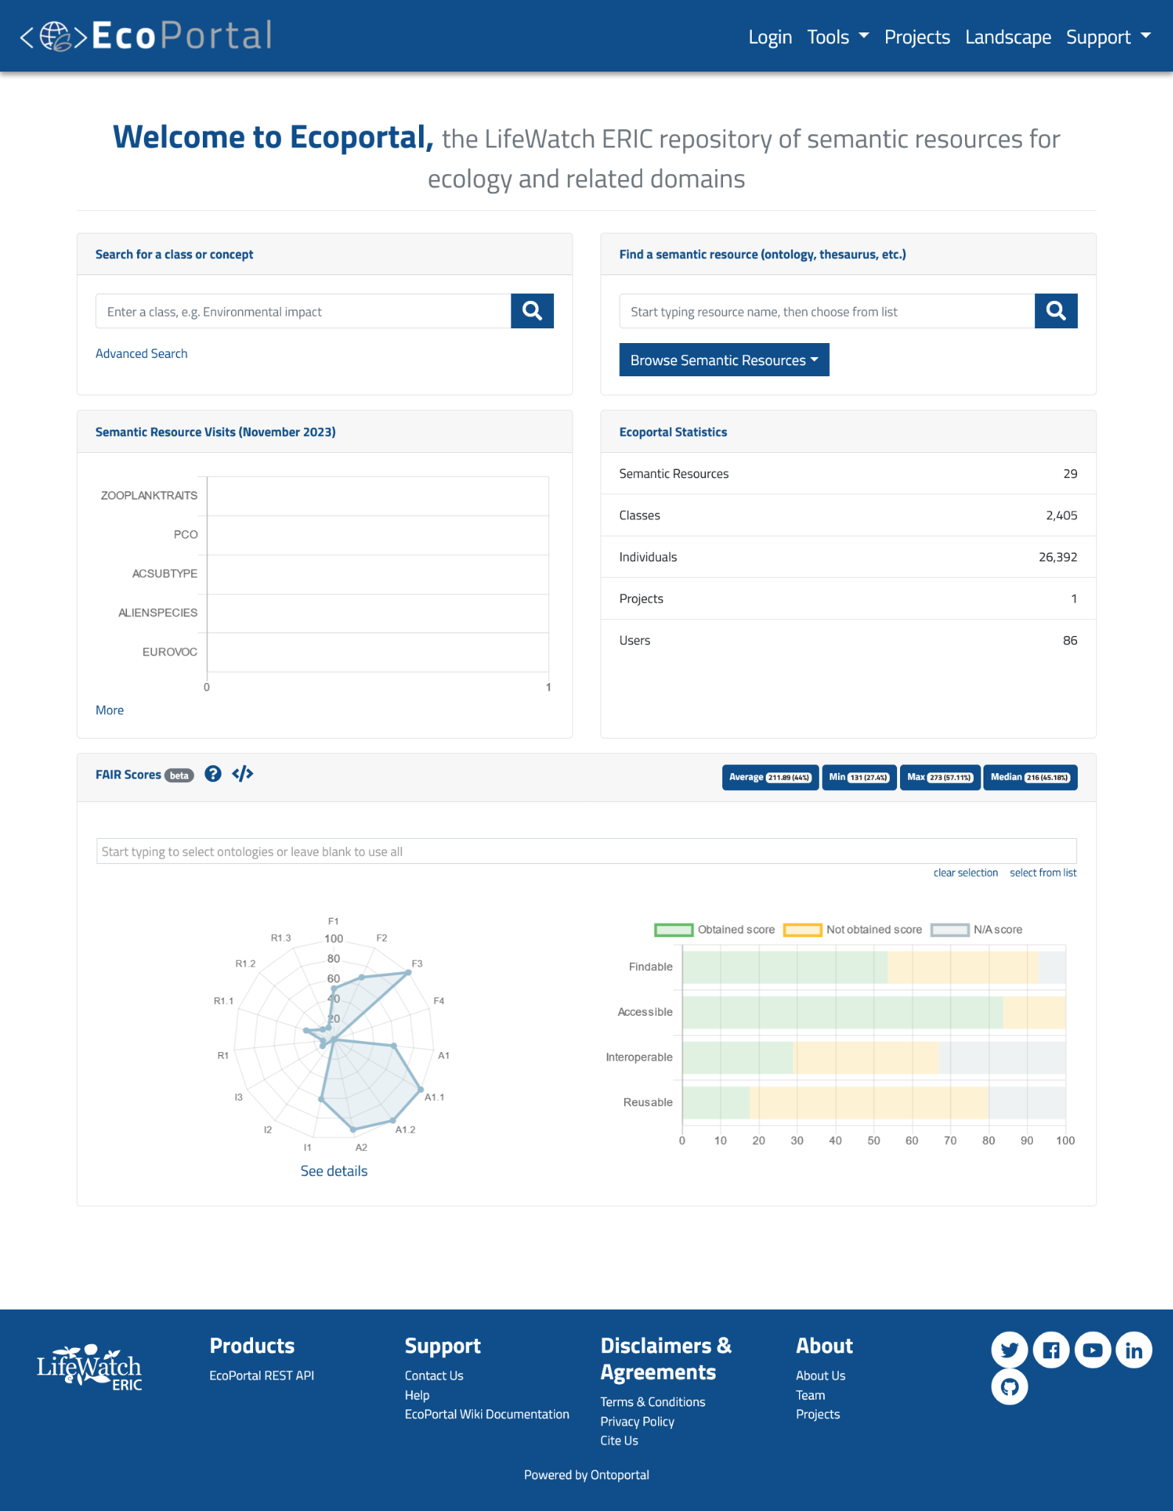The width and height of the screenshot is (1173, 1511).
Task: Open About Us footer link
Action: 820,1375
